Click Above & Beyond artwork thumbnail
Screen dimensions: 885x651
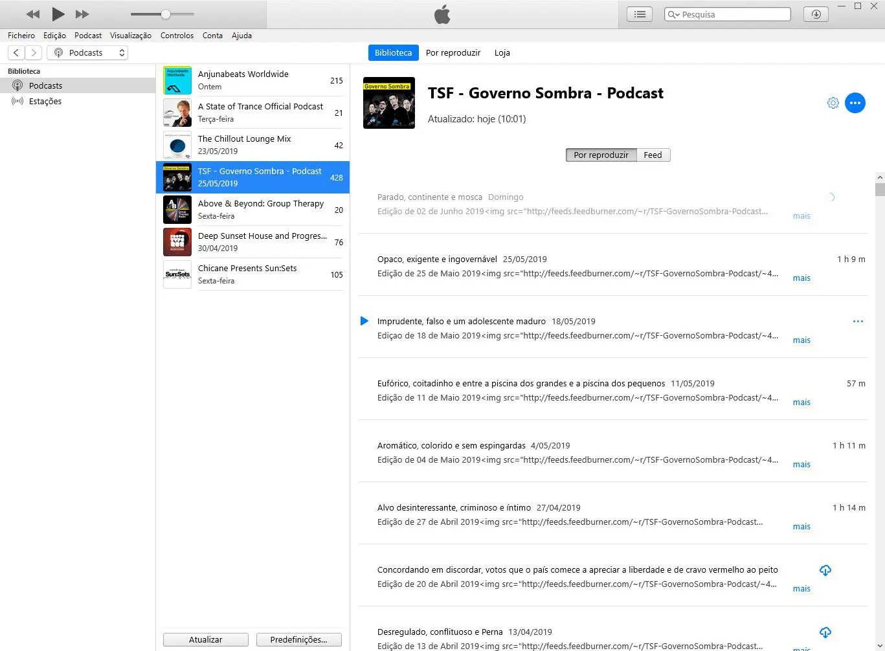pos(177,210)
